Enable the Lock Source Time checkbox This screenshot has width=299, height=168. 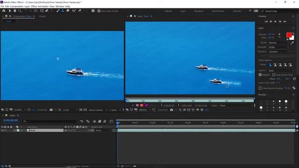[x=274, y=75]
